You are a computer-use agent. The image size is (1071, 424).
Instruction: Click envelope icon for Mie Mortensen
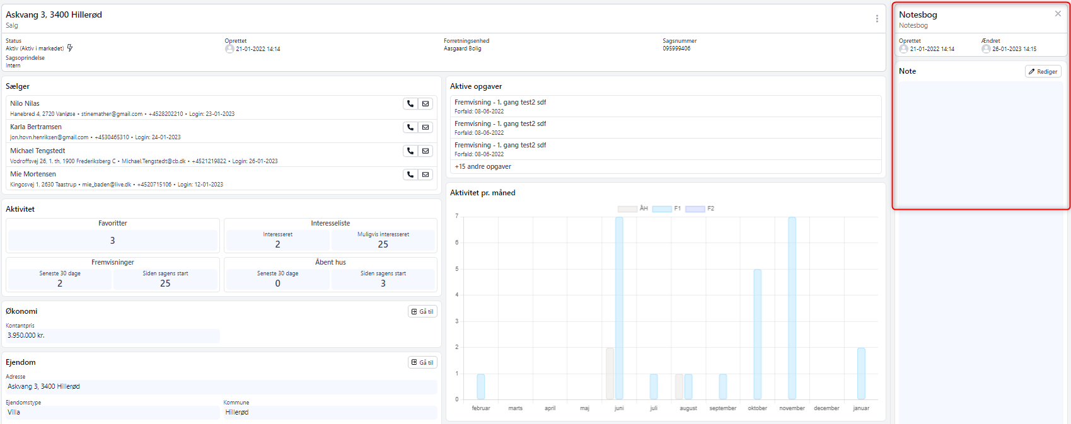click(426, 175)
